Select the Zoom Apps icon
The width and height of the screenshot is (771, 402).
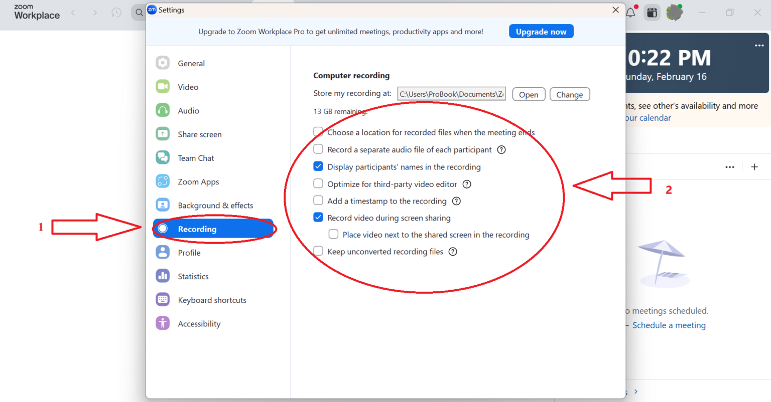[x=163, y=181]
